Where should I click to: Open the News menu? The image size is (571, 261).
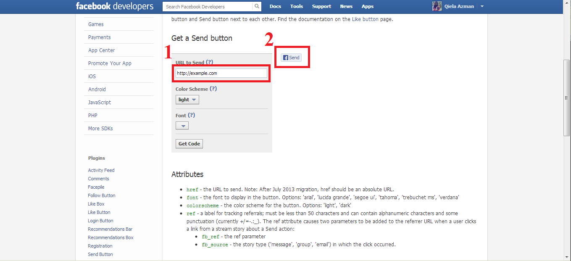tap(346, 6)
